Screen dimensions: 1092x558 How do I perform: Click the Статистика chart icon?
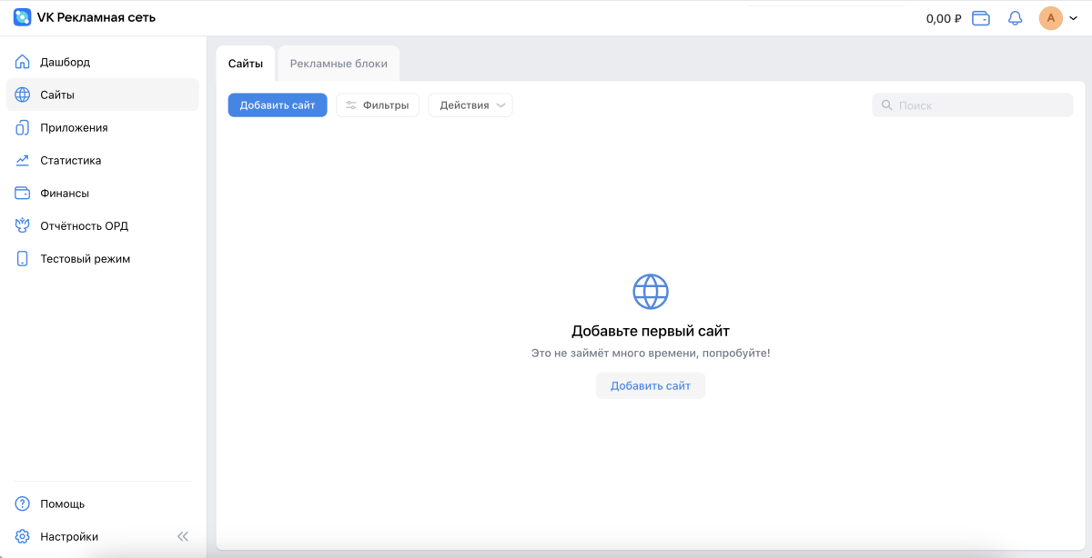click(23, 161)
